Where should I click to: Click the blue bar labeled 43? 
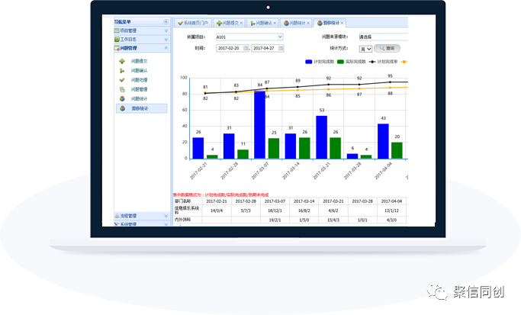coord(383,141)
